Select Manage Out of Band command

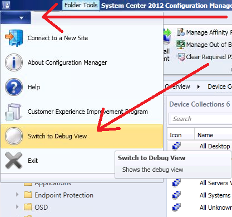209,45
